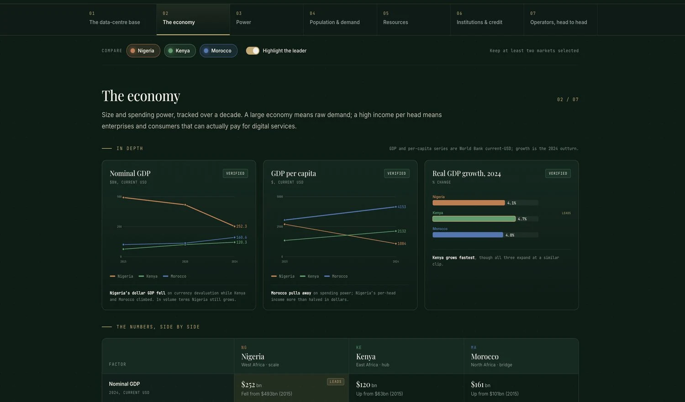Click the GDP per capita chart title
The image size is (685, 402).
294,173
